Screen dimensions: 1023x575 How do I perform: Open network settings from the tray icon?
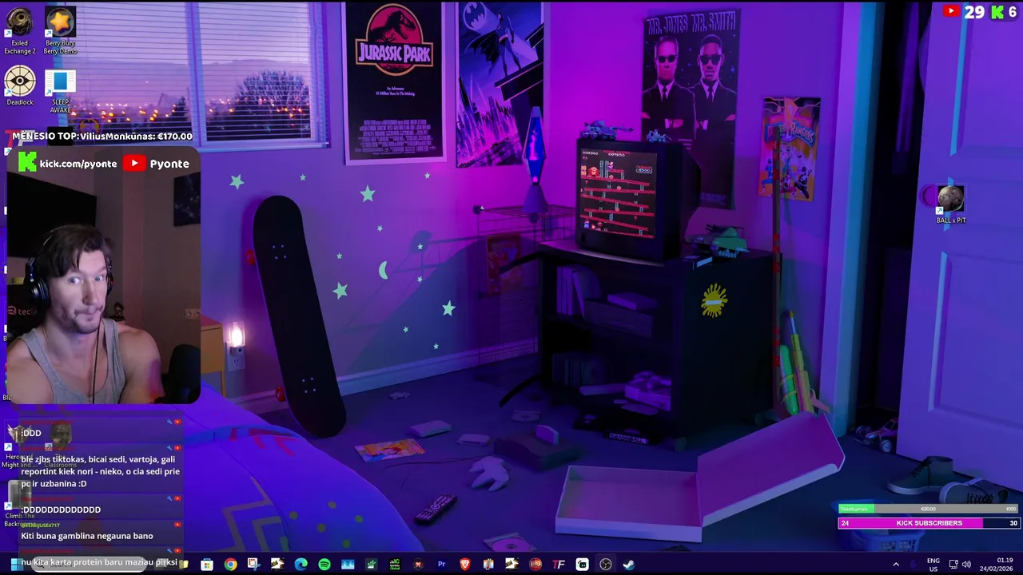coord(953,565)
